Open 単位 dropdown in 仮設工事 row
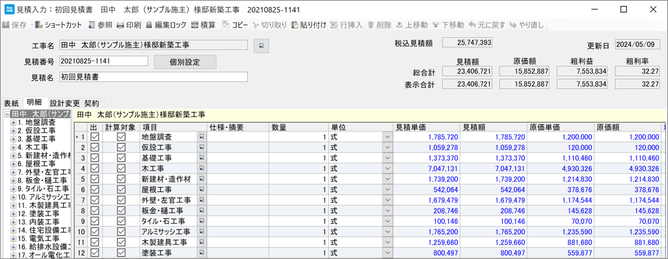The width and height of the screenshot is (668, 259). [387, 148]
